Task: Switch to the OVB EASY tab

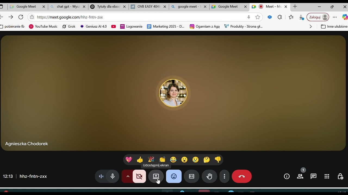Action: point(148,6)
